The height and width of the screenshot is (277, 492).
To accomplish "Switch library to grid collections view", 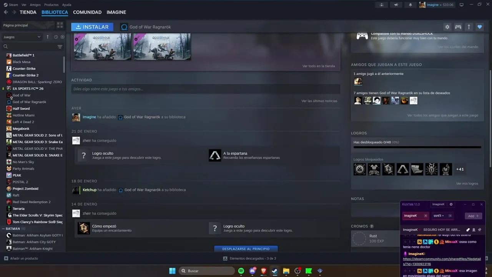I will [x=60, y=25].
